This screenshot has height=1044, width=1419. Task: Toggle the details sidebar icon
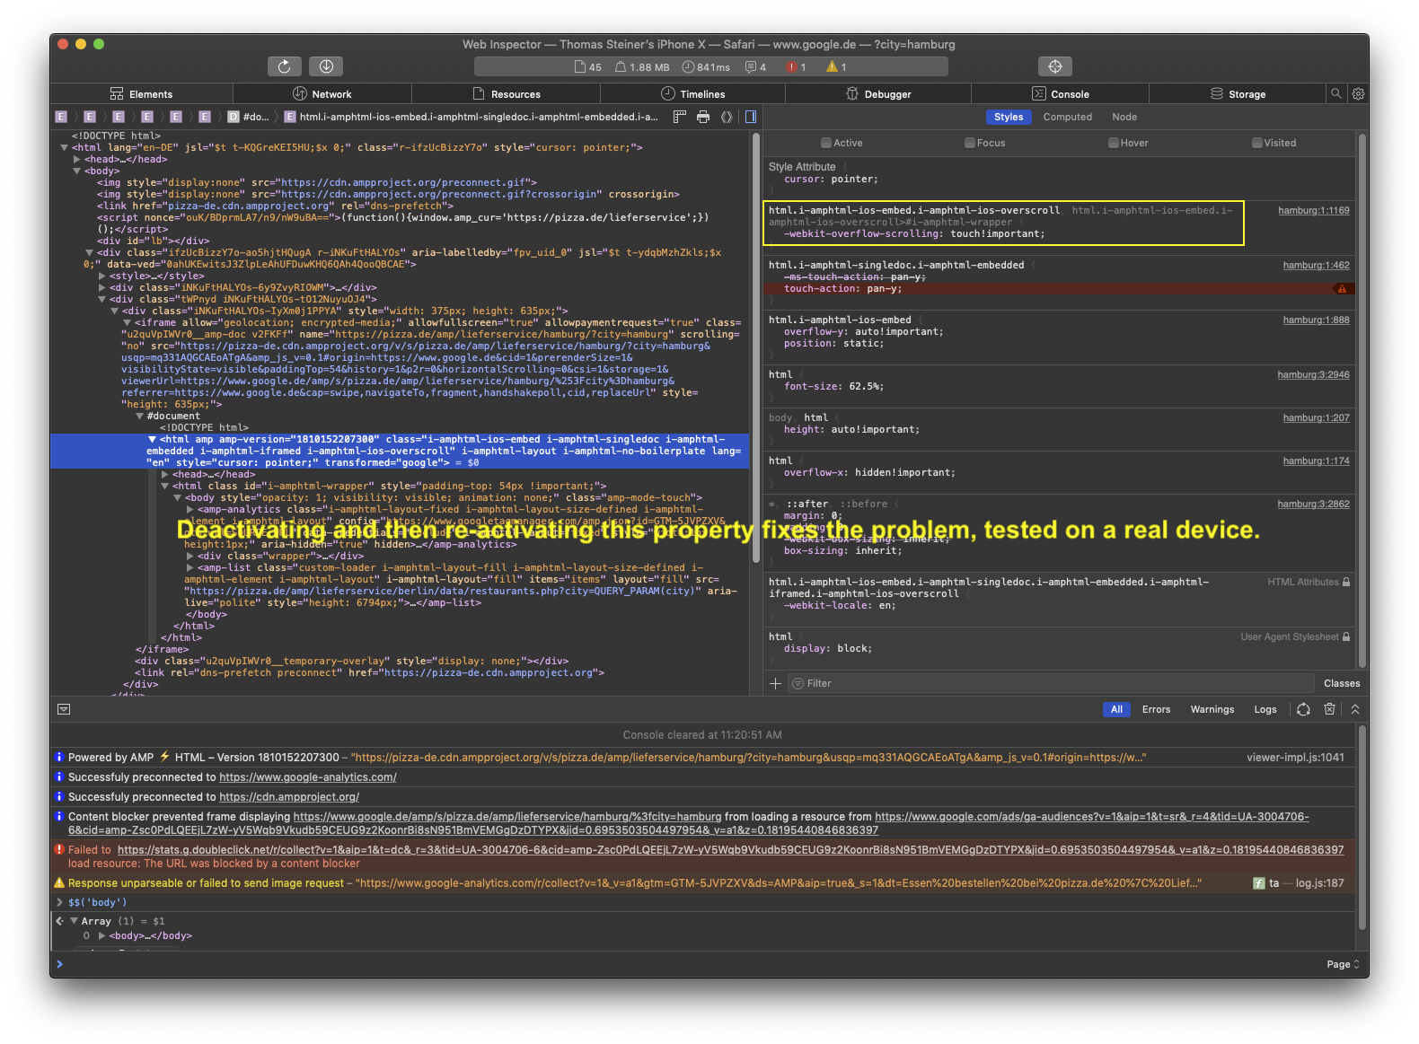(751, 117)
